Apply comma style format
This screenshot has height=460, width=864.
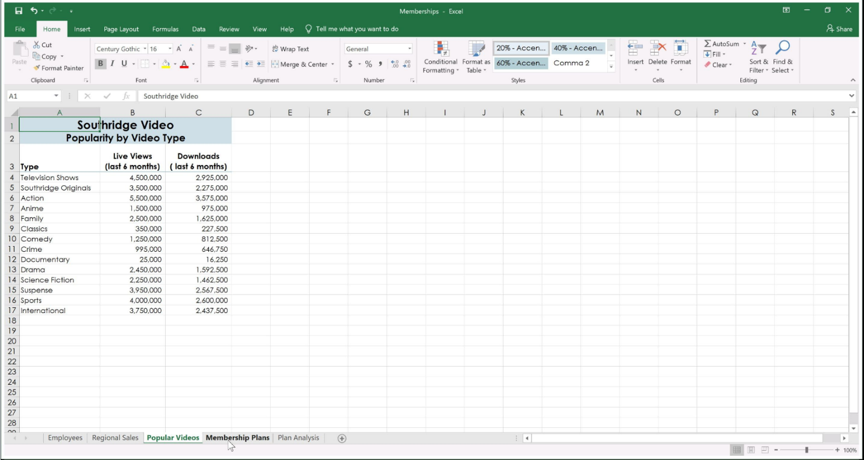click(380, 64)
